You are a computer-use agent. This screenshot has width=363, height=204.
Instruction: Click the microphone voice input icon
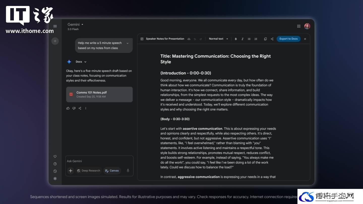pyautogui.click(x=128, y=171)
